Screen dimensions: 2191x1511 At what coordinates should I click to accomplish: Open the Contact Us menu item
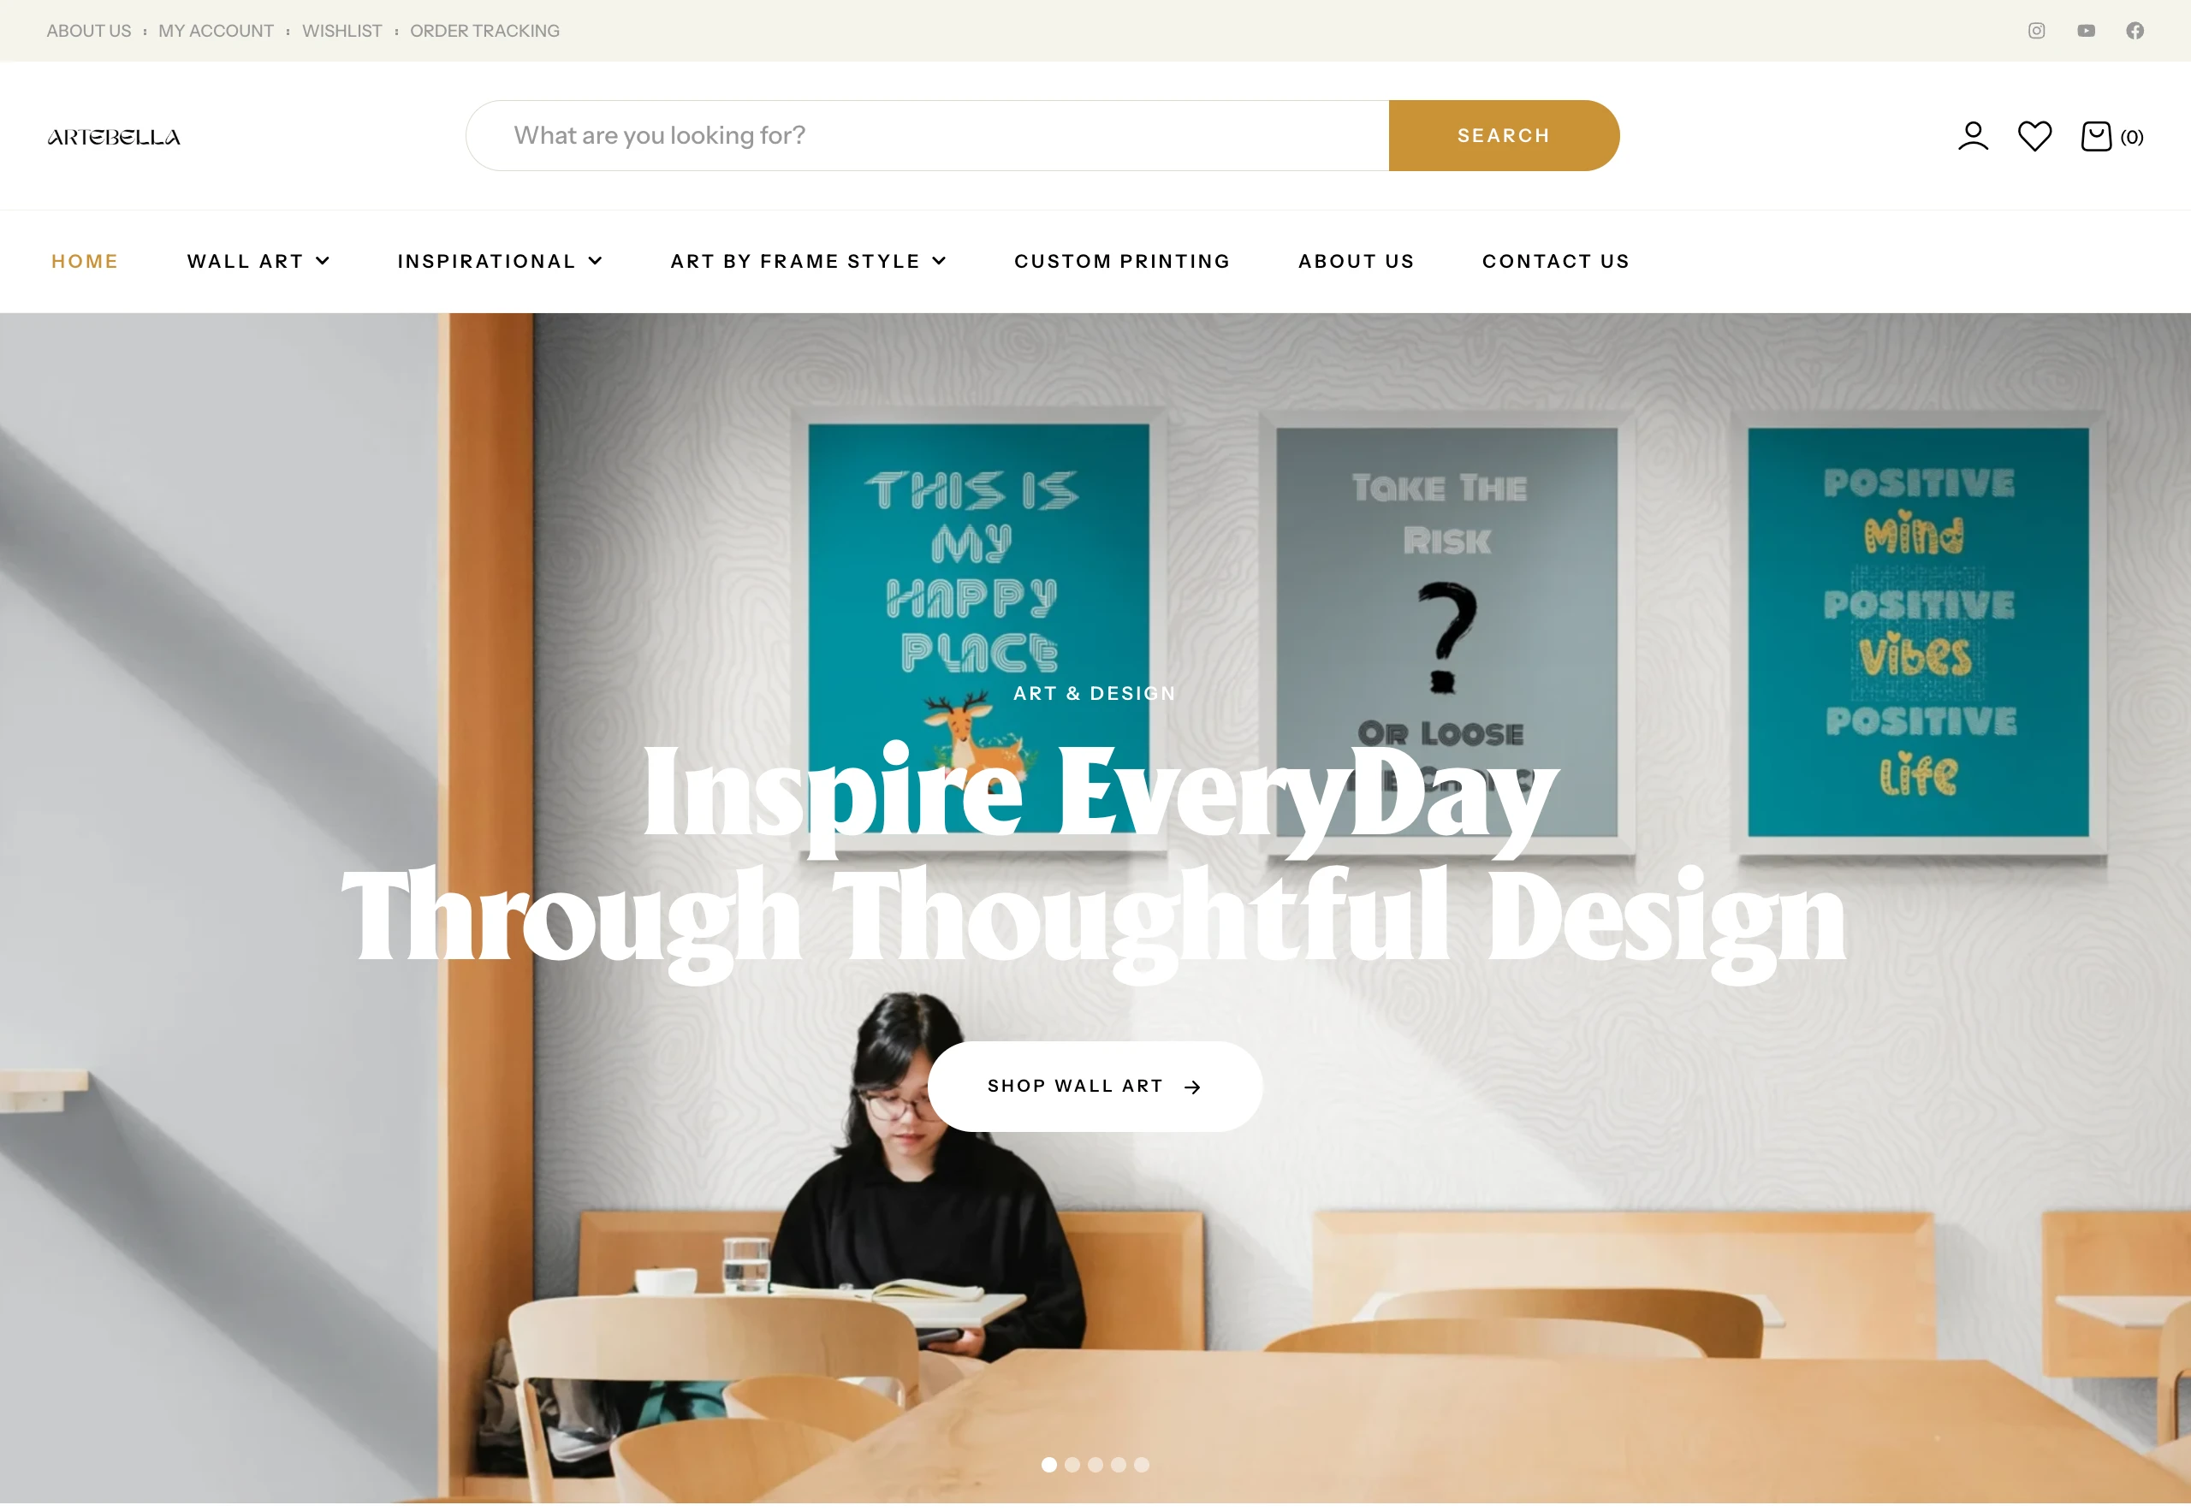click(1556, 261)
